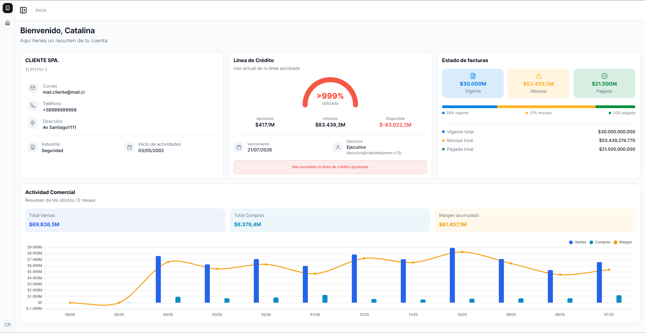Click the 06/26 Margen line point
This screenshot has width=645, height=333.
point(70,303)
